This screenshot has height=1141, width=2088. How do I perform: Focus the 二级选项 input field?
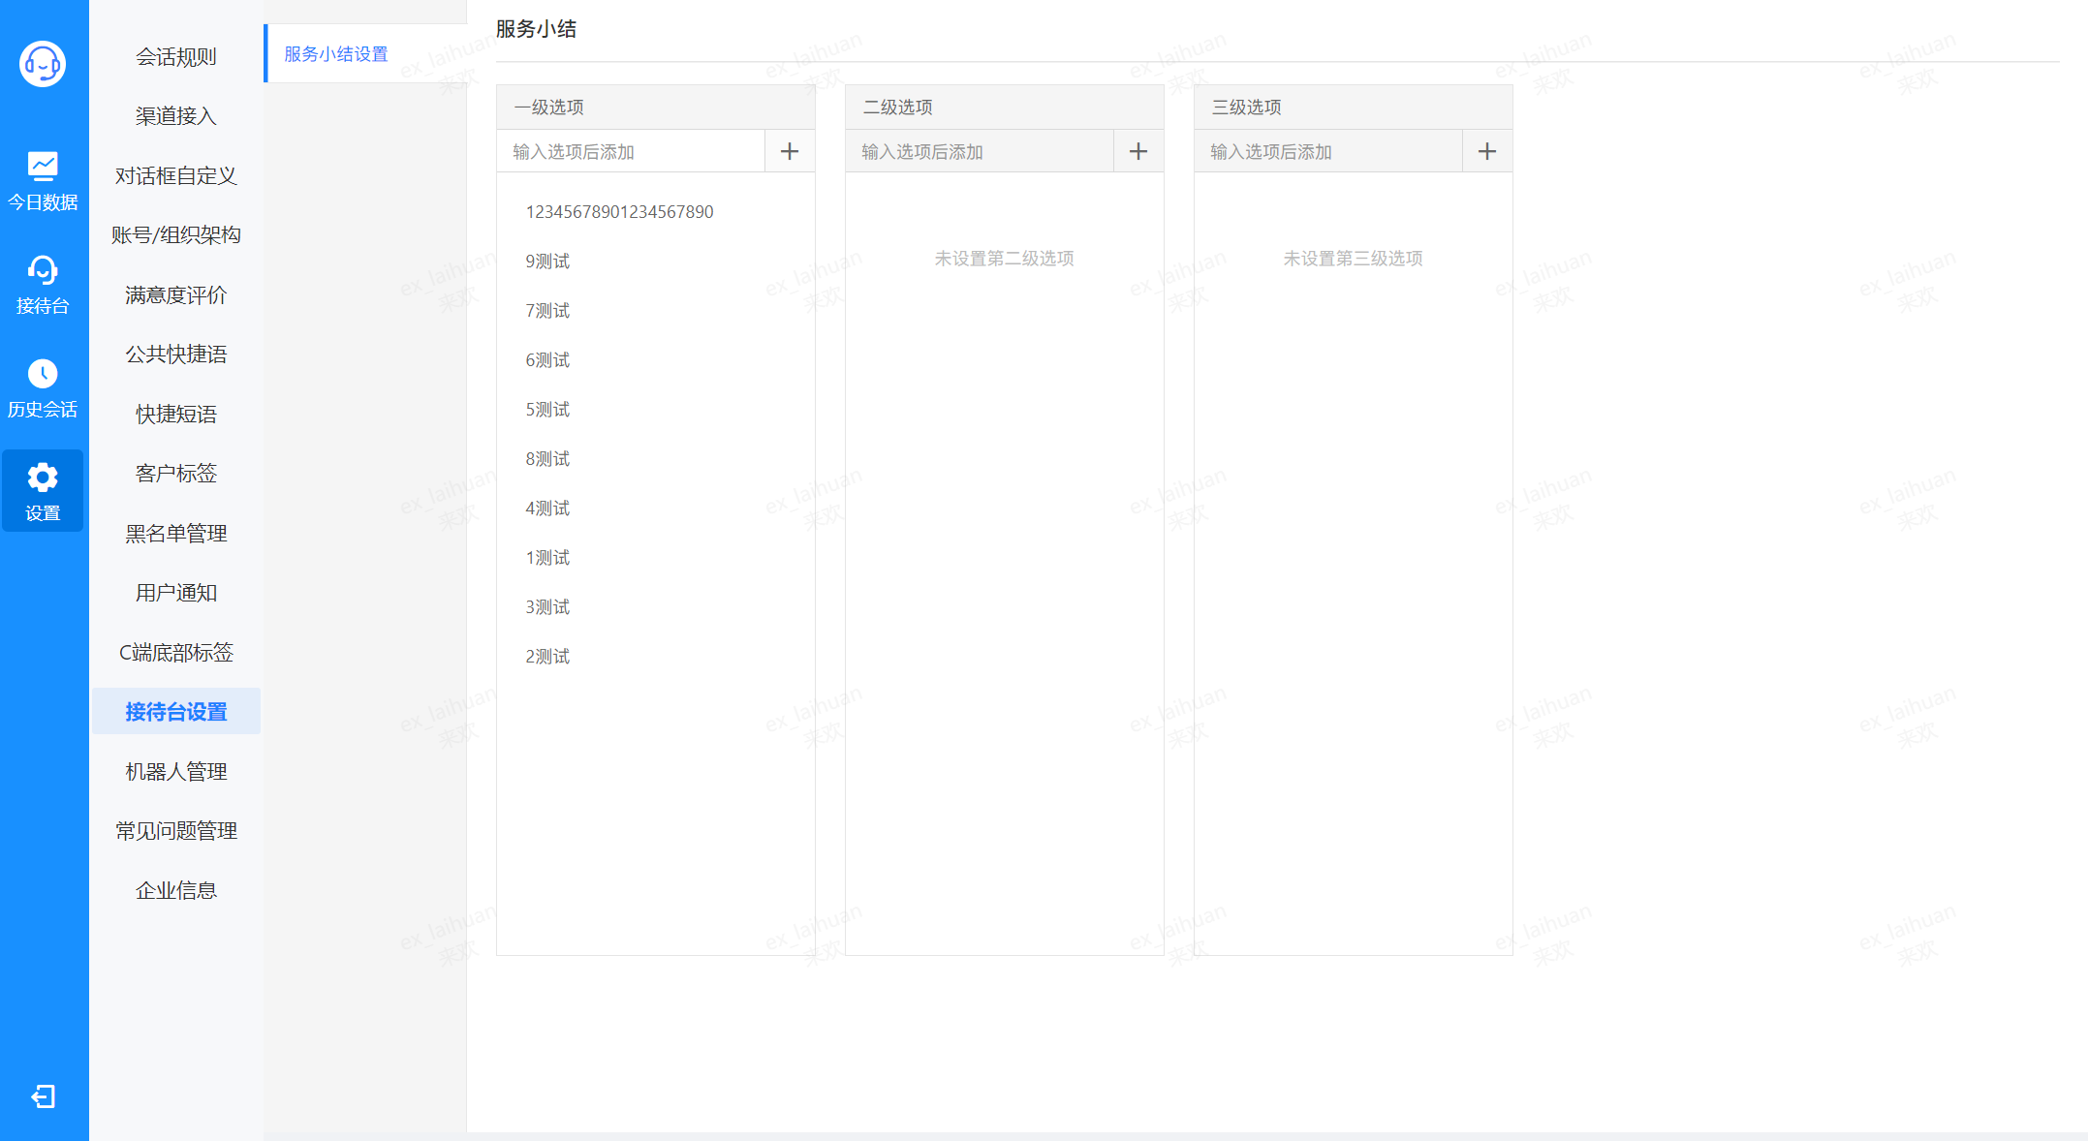pos(981,152)
